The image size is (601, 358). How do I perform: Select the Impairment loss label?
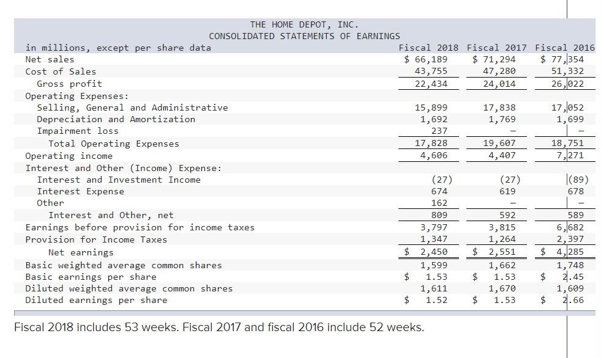click(78, 131)
